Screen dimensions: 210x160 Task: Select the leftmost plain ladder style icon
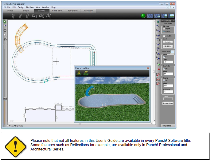pyautogui.click(x=13, y=16)
